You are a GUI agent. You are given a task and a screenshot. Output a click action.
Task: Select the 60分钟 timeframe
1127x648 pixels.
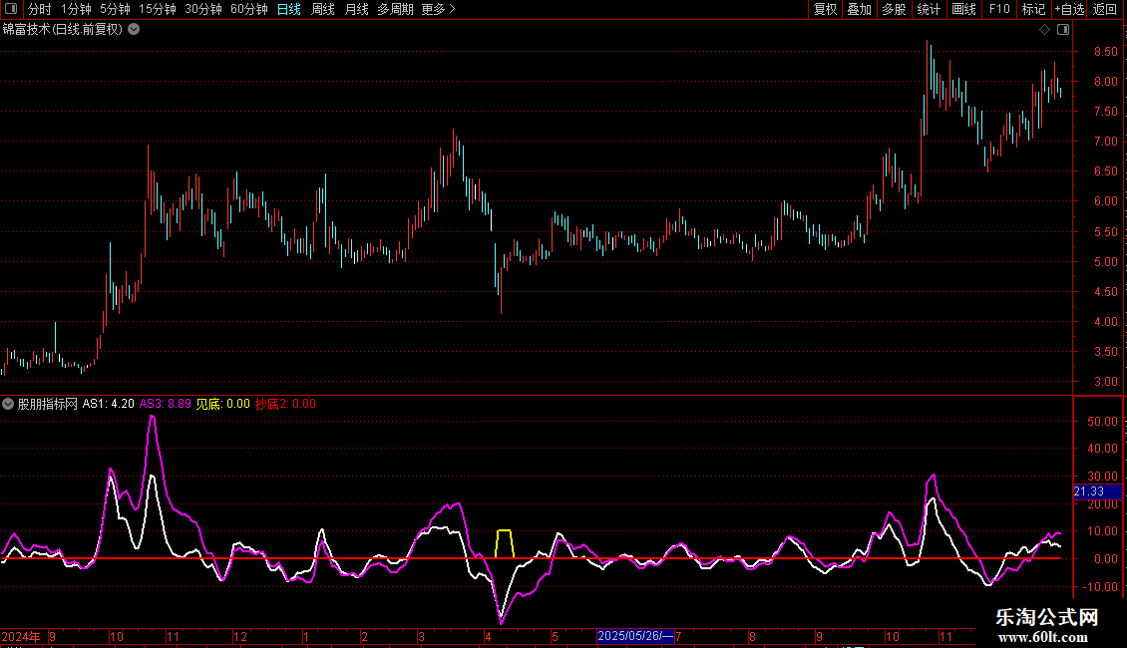(x=248, y=10)
